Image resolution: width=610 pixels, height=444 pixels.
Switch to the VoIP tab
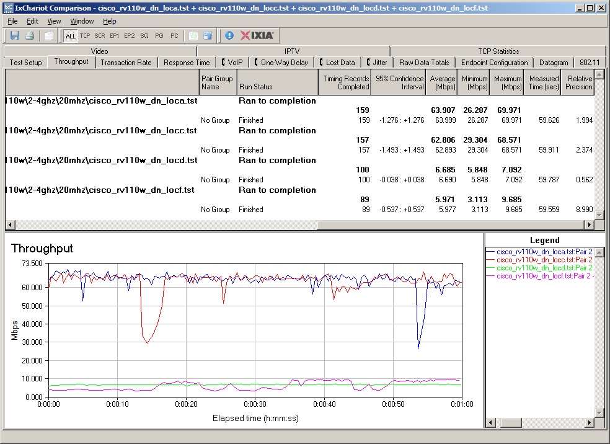(x=232, y=62)
